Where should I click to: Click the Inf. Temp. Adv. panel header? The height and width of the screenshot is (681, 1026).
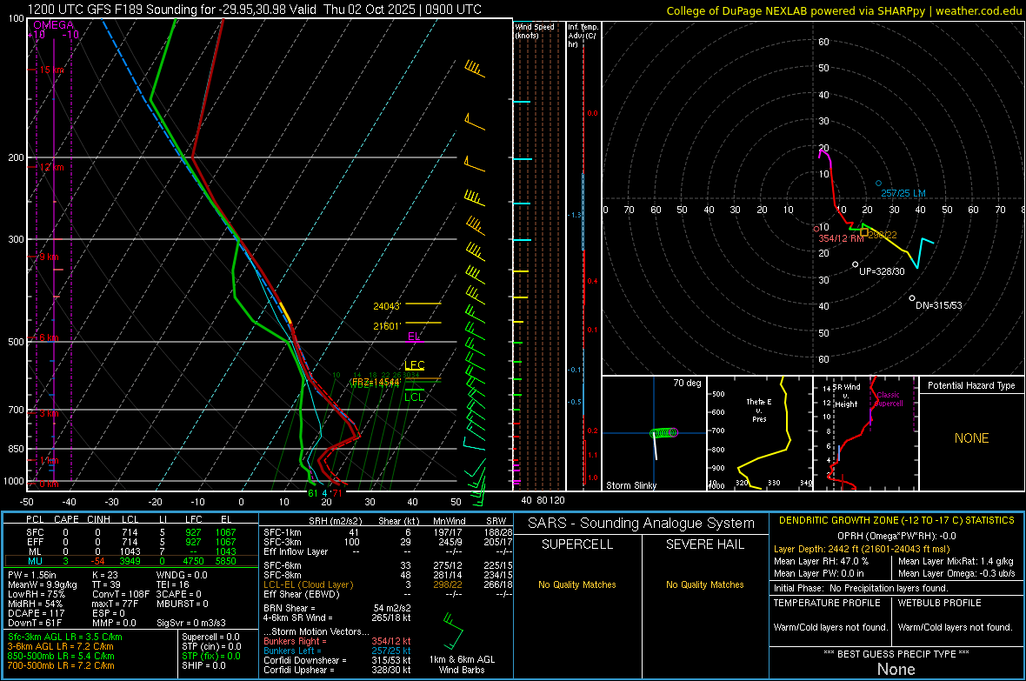[x=583, y=36]
